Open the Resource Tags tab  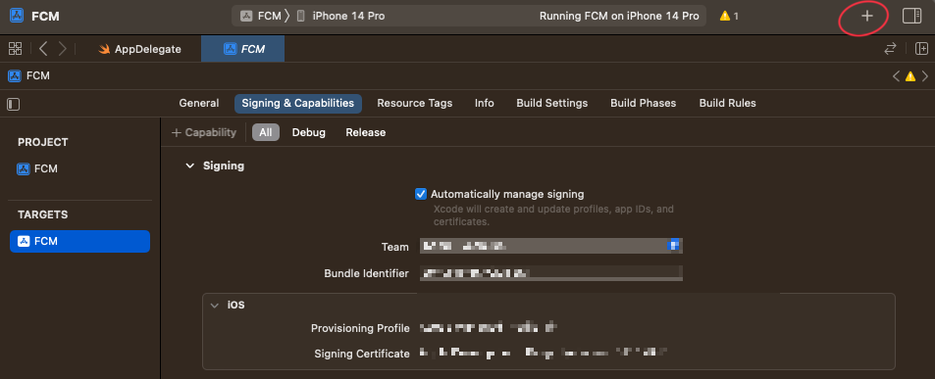[414, 103]
